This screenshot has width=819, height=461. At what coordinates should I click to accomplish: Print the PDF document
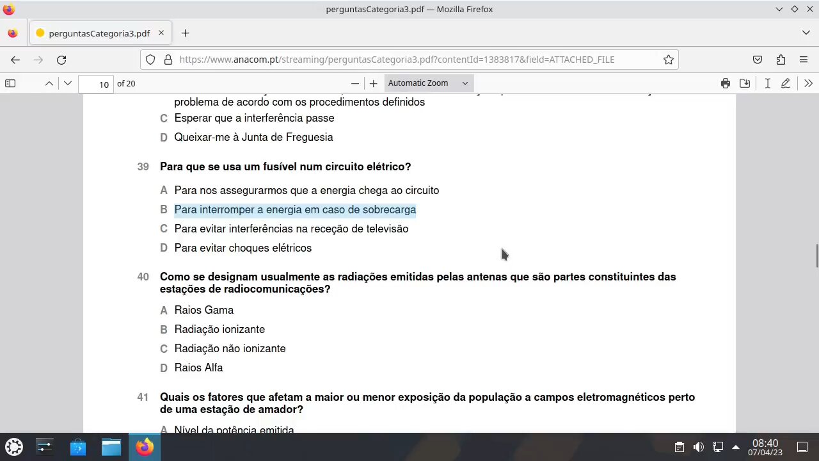(x=725, y=83)
